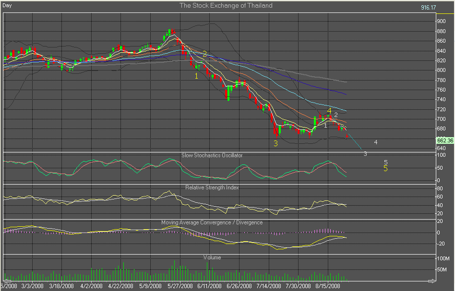Click the 880 price axis label

[442, 31]
